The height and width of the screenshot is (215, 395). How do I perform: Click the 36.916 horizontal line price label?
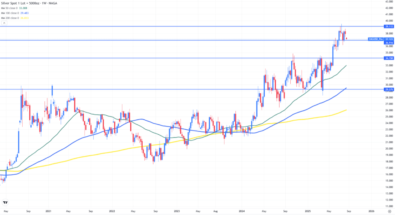[x=389, y=43]
